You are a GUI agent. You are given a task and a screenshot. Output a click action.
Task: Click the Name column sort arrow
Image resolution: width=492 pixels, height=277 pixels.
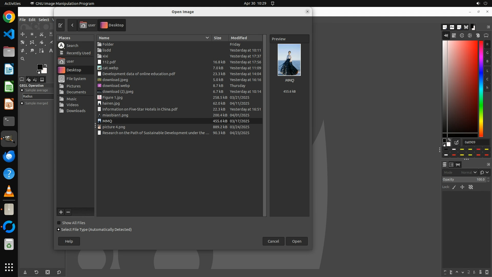pos(207,38)
